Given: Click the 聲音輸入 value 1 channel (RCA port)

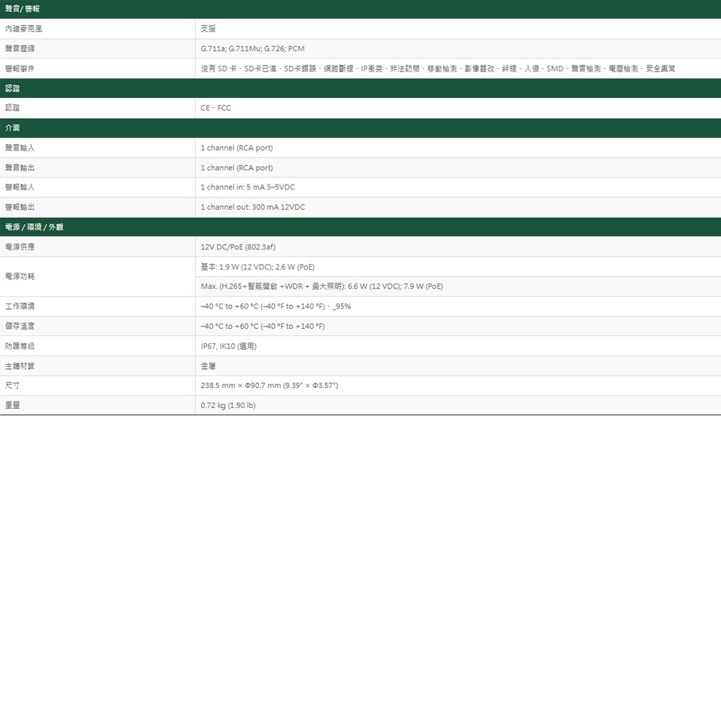Looking at the screenshot, I should (236, 148).
